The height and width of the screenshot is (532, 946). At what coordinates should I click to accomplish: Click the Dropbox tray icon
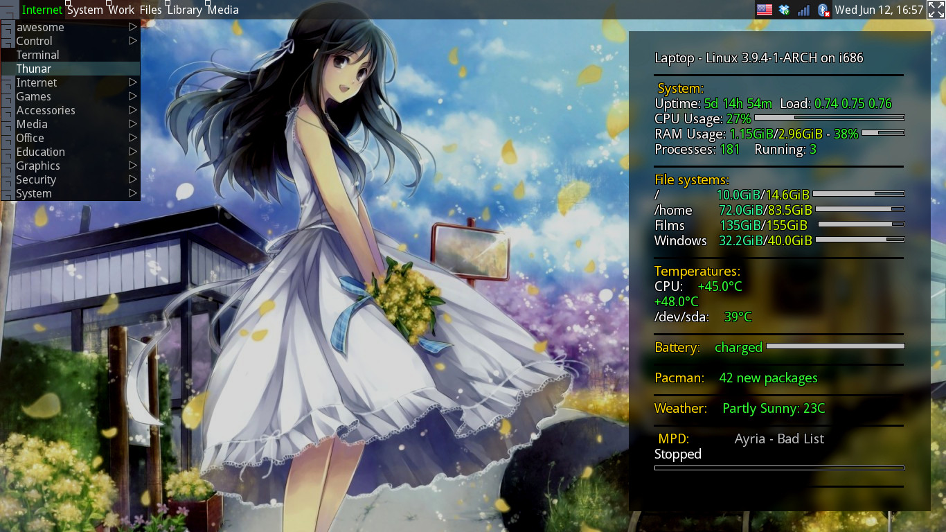click(x=784, y=10)
